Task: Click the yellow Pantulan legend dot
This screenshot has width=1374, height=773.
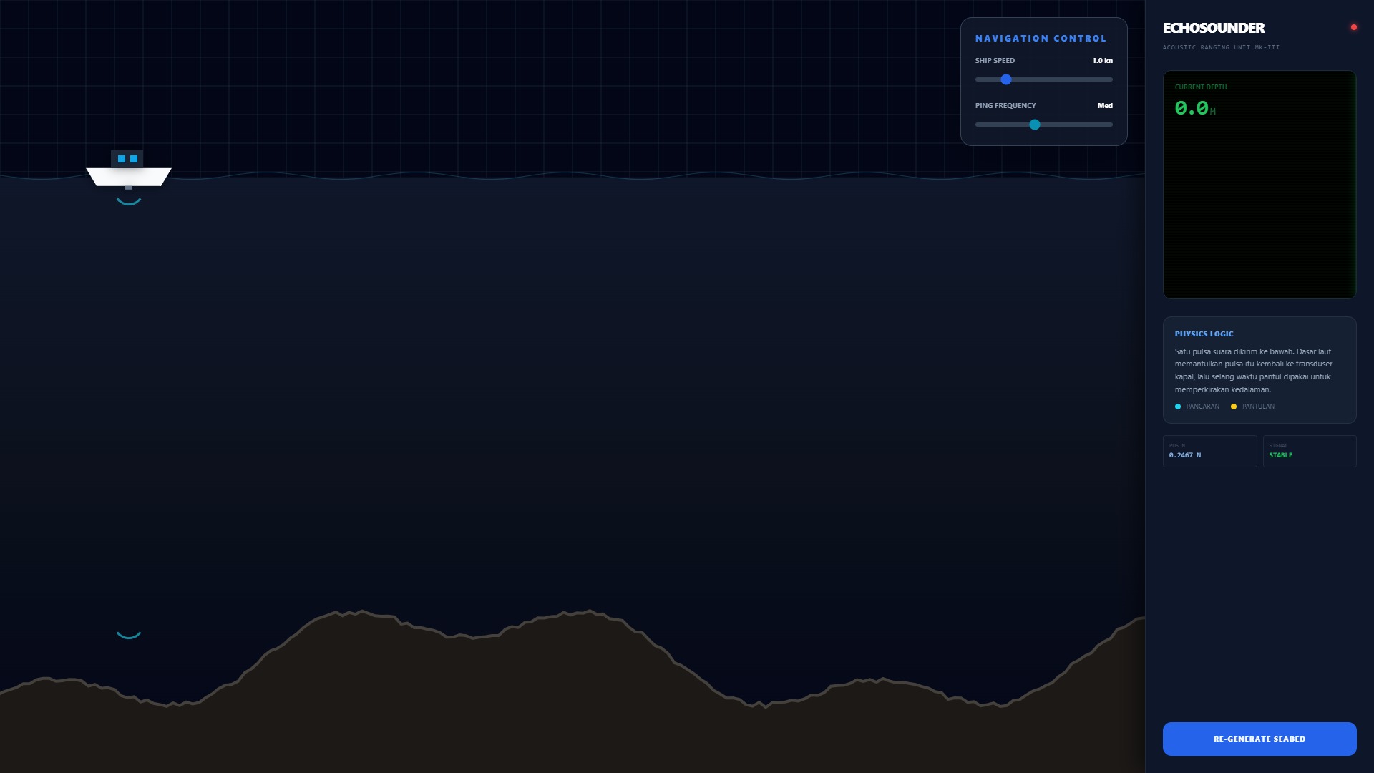Action: click(x=1234, y=407)
